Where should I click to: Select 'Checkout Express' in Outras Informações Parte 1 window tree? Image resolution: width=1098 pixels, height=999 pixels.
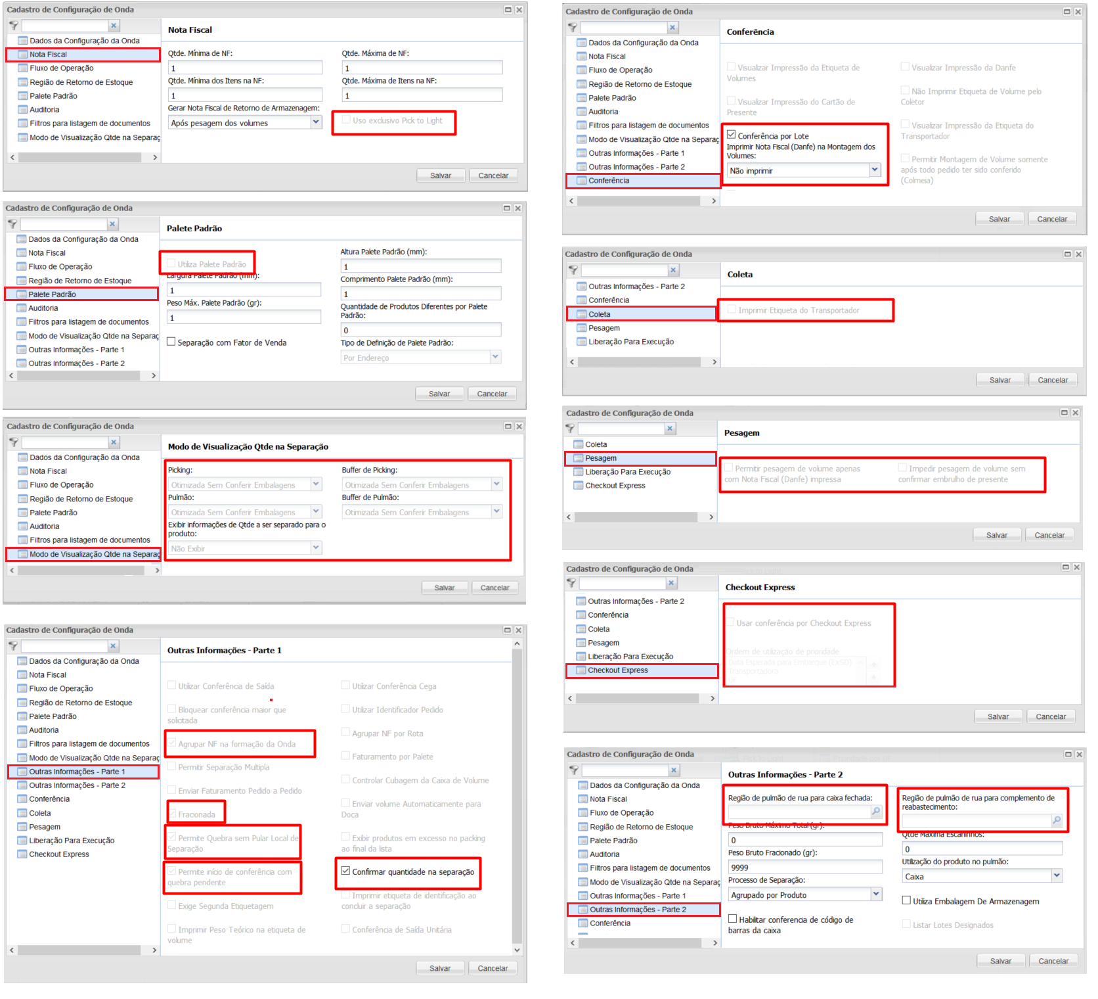[x=58, y=854]
